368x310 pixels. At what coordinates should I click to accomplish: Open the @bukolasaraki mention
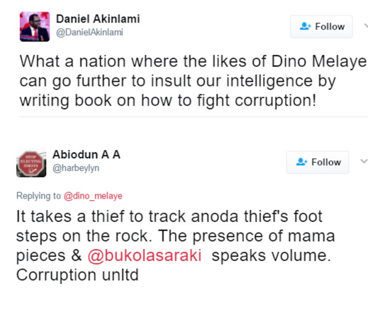(x=144, y=256)
